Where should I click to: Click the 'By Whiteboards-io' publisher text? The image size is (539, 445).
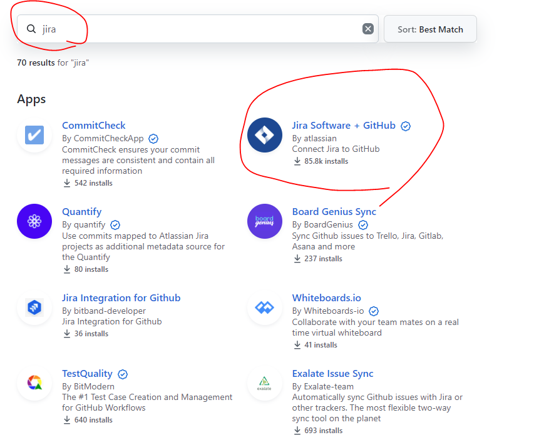point(328,311)
